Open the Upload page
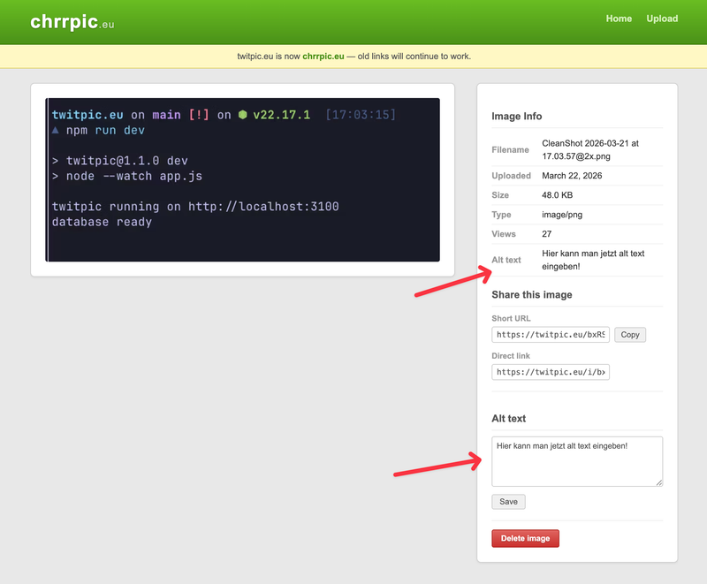The image size is (707, 584). pos(662,19)
